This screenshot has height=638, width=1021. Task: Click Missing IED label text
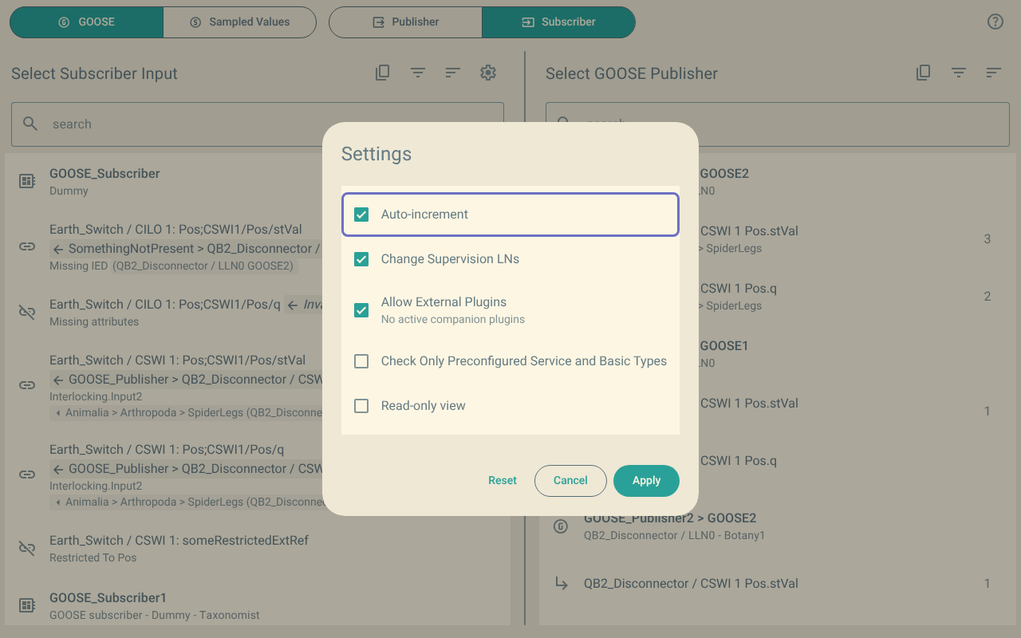tap(78, 266)
